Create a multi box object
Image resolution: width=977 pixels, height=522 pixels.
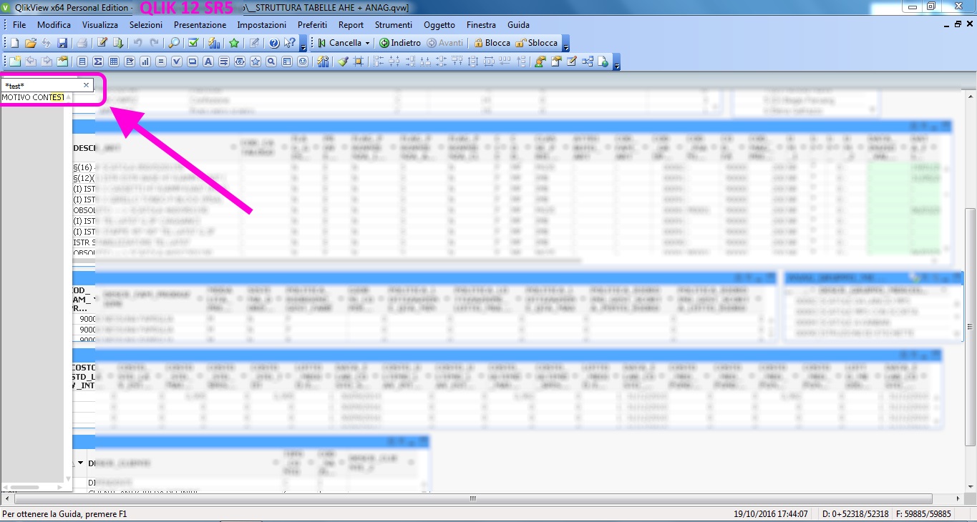tap(130, 61)
